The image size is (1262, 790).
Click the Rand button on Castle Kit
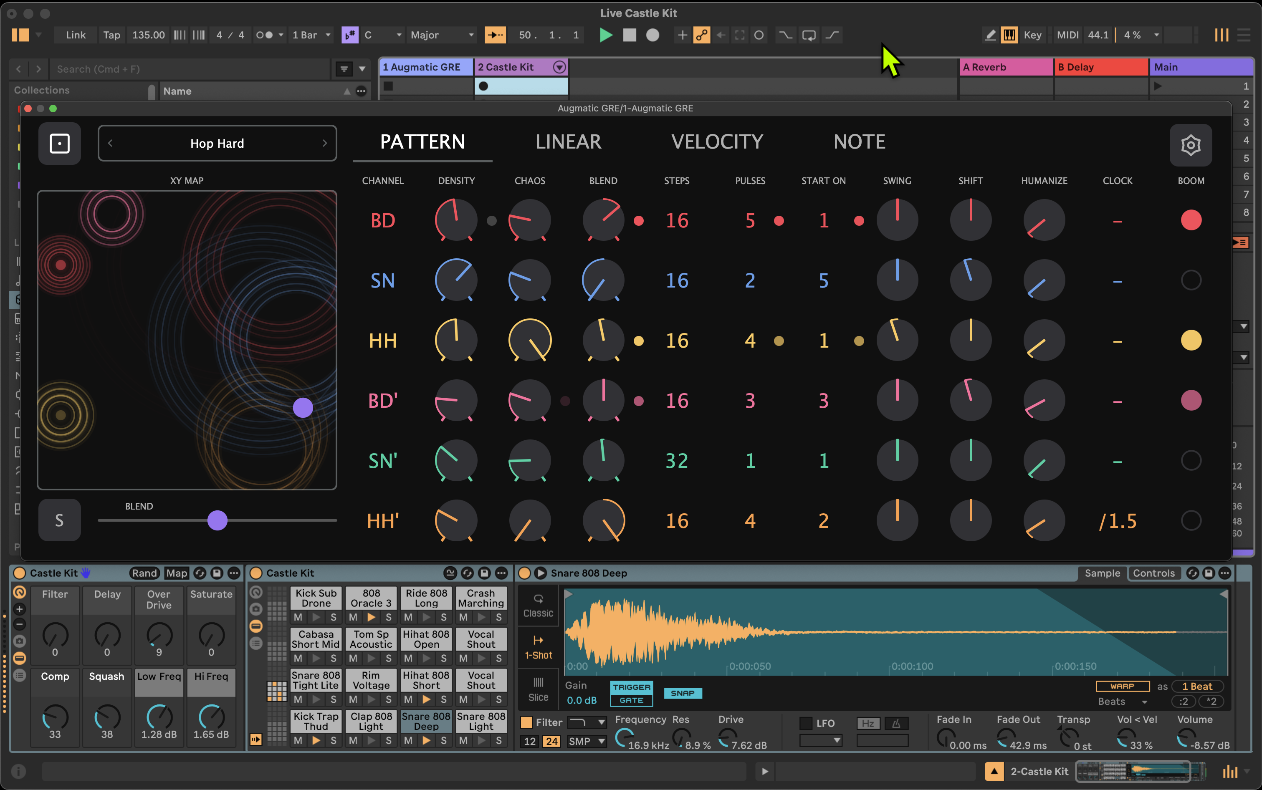144,573
